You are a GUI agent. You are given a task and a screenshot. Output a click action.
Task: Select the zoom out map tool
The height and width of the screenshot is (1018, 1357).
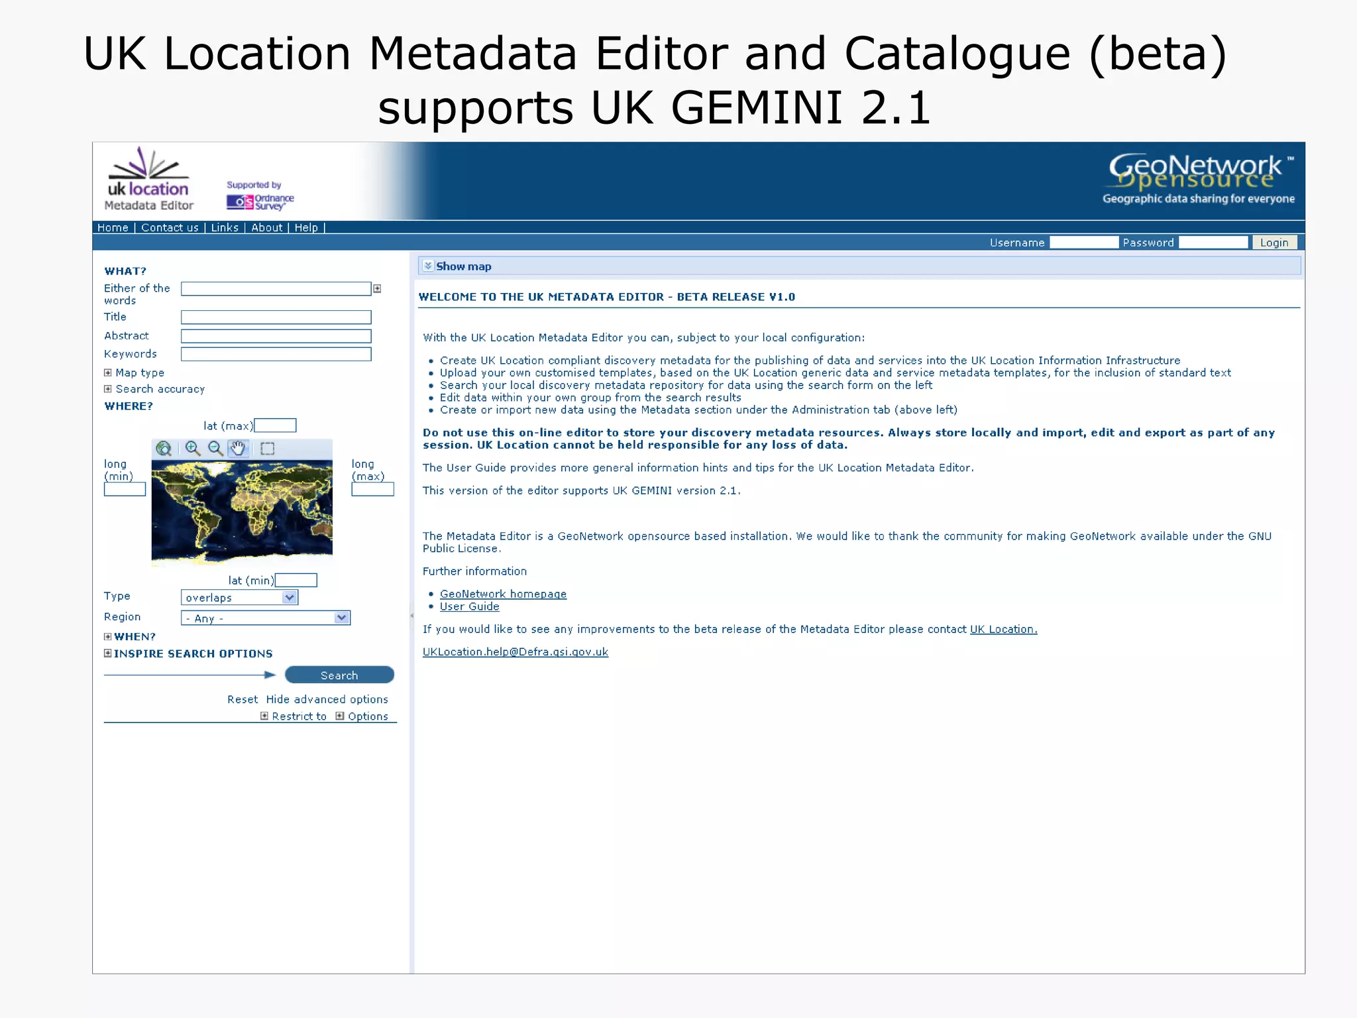point(215,449)
